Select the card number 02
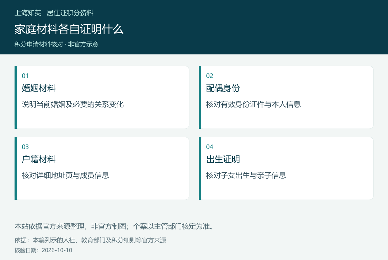This screenshot has width=388, height=260. coord(210,76)
